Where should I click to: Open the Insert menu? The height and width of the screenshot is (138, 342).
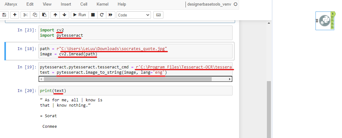click(x=66, y=4)
